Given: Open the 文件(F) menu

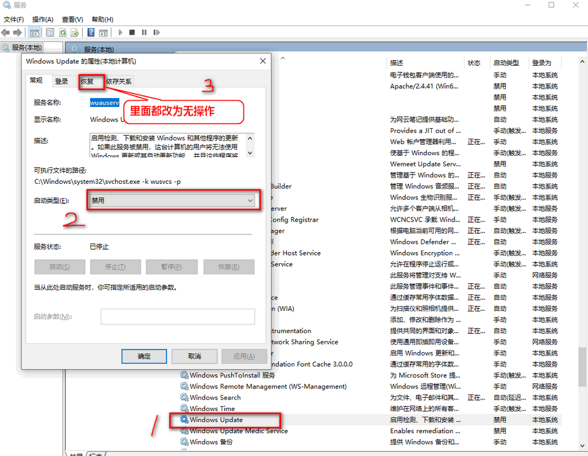Looking at the screenshot, I should 14,19.
